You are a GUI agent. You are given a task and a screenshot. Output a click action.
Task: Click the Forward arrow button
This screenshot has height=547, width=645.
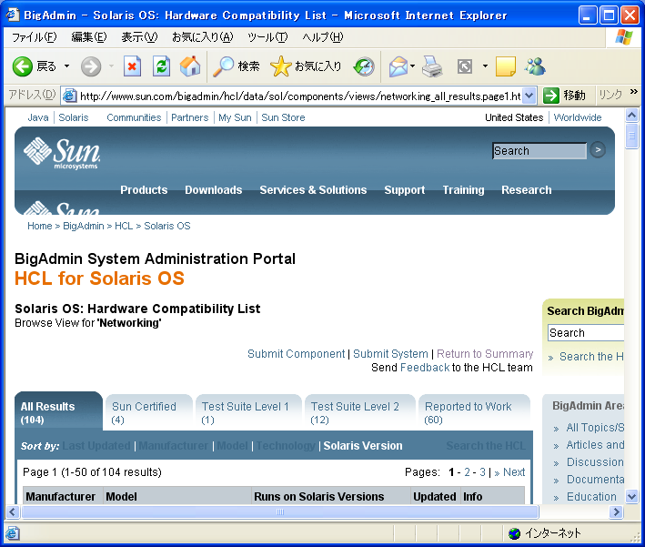(x=90, y=66)
